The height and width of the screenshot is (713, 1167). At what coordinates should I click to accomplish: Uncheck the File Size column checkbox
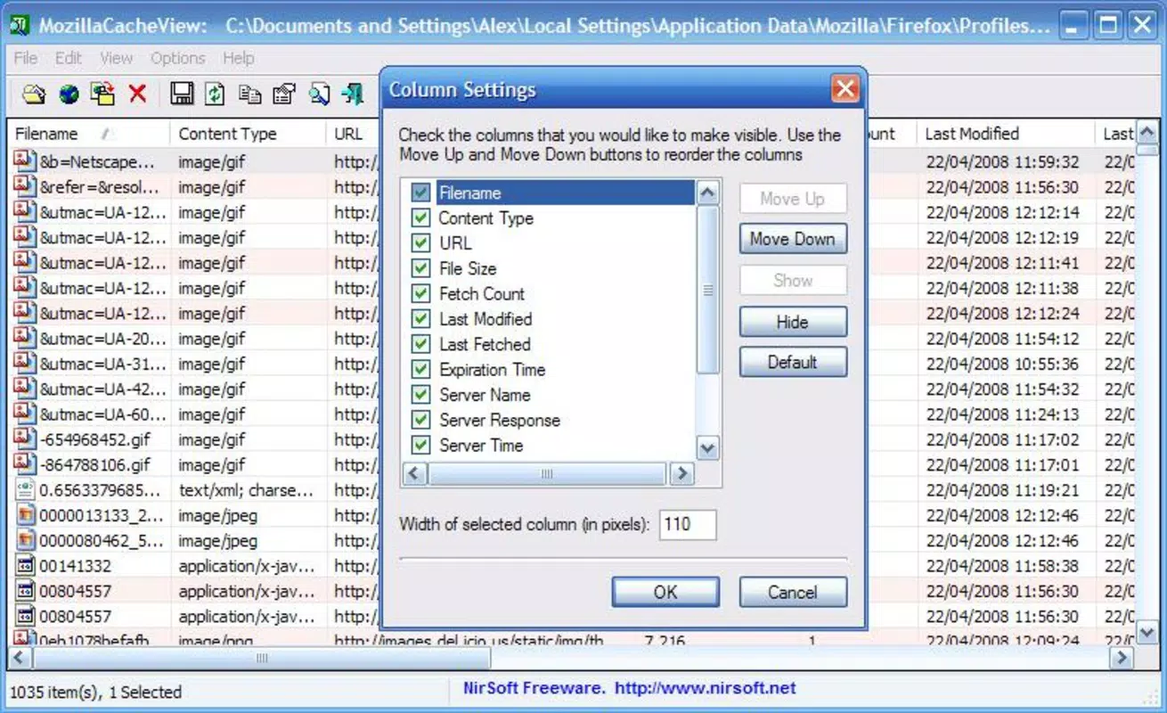(420, 268)
